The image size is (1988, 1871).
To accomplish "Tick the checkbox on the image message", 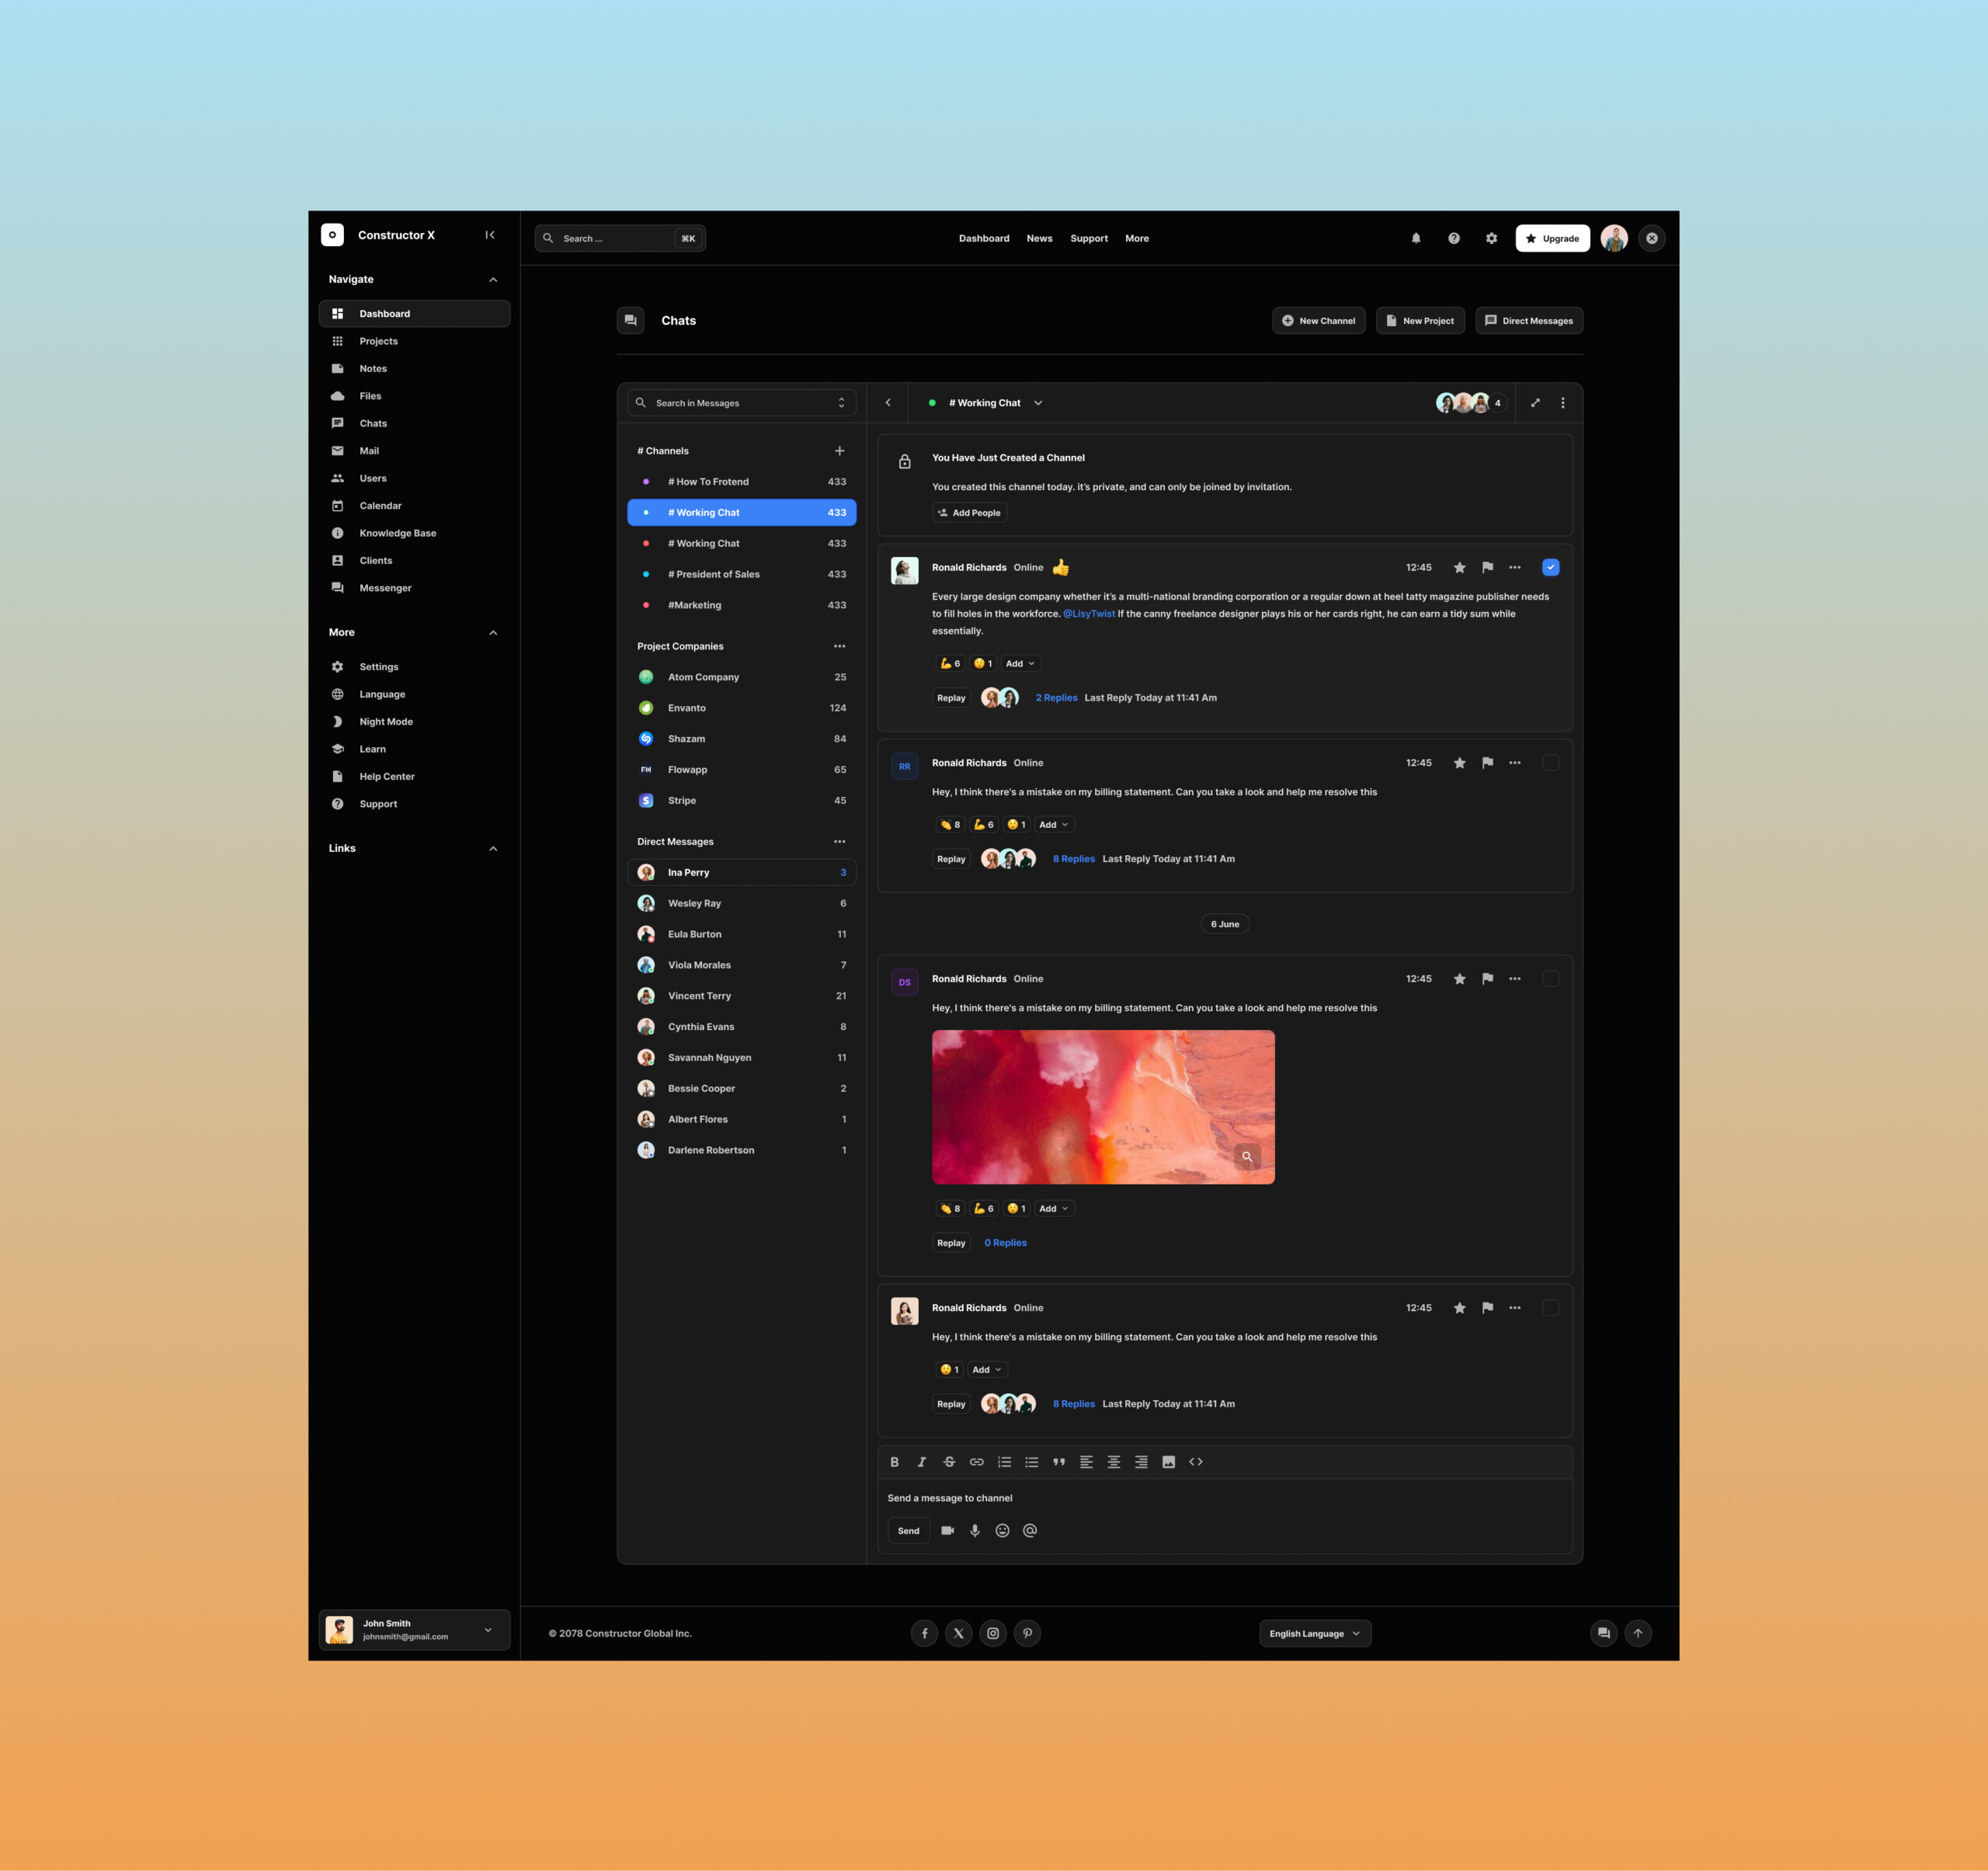I will [x=1550, y=979].
